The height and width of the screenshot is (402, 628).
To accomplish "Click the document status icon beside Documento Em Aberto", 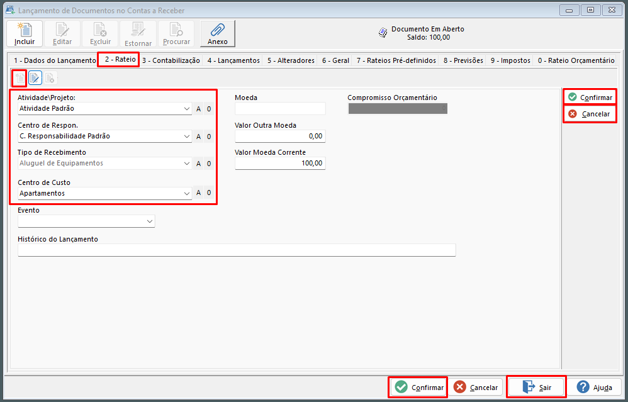I will pos(383,33).
